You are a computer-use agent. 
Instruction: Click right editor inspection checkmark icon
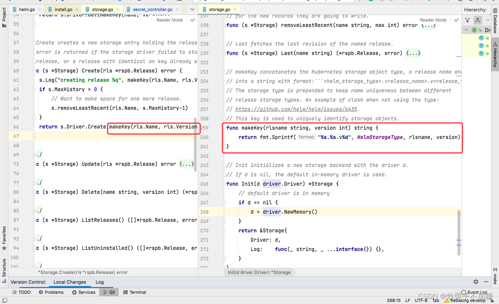(x=456, y=20)
